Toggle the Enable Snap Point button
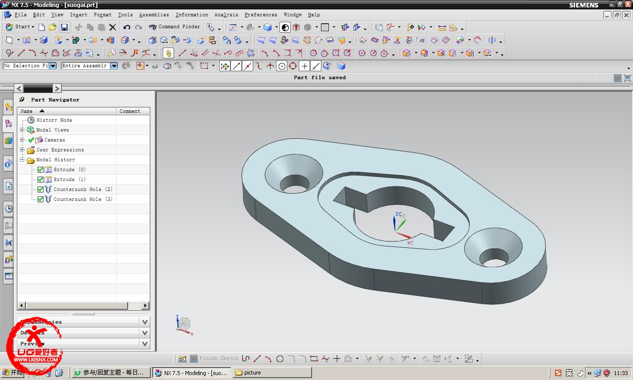The image size is (633, 380). [225, 66]
